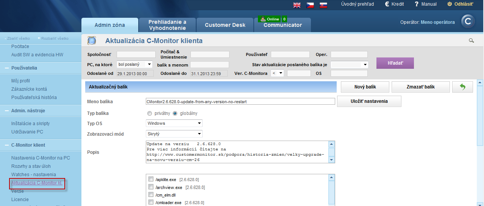
Task: Open the Admin zóna tab
Action: tap(110, 25)
